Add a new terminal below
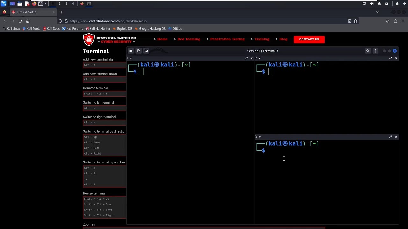This screenshot has height=229, width=408. 146,51
